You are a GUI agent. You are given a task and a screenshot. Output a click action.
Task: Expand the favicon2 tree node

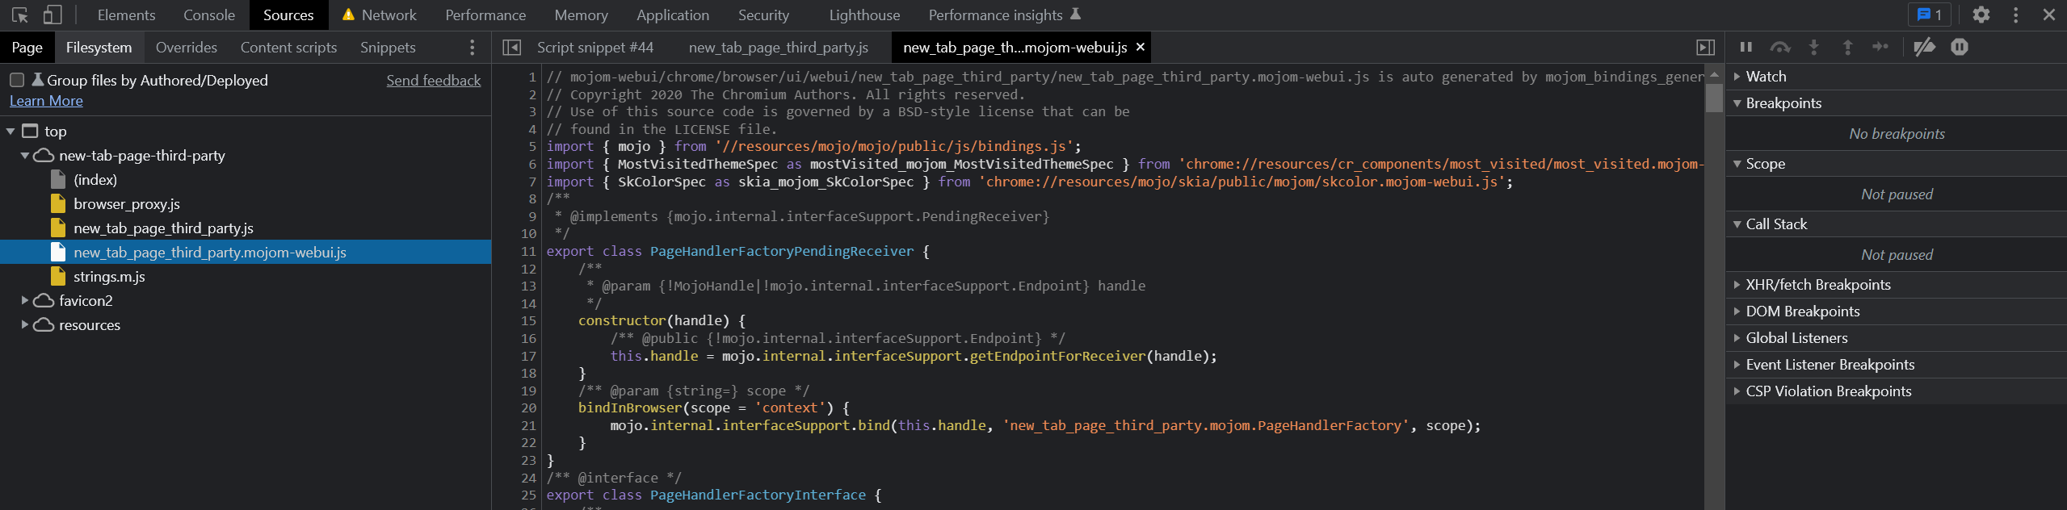(25, 300)
